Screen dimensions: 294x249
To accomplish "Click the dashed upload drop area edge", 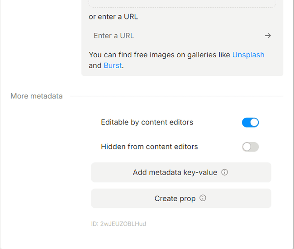I will (x=182, y=7).
